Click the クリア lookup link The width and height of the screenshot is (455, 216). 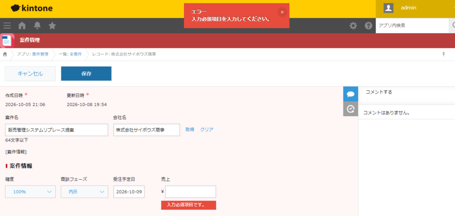coord(207,130)
